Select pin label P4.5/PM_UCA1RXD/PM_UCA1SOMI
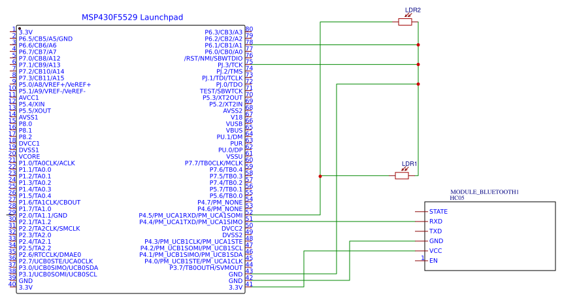The width and height of the screenshot is (562, 300). coord(191,216)
